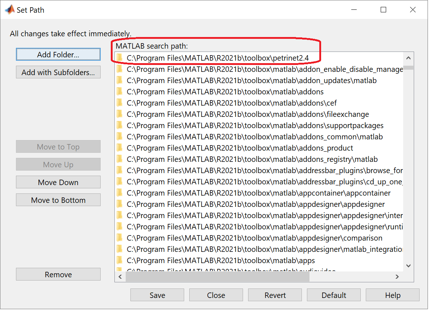Screen dimensions: 429x311
Task: Select the appdesigner\comparison path entry
Action: coord(254,238)
